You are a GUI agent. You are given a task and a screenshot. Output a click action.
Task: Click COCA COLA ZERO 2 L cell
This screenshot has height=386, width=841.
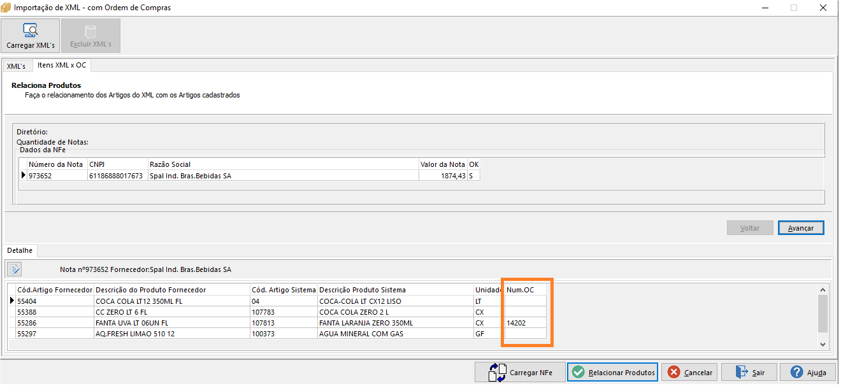point(396,312)
